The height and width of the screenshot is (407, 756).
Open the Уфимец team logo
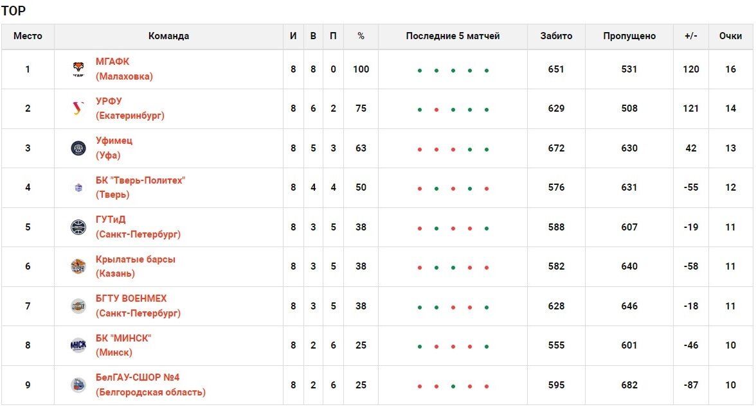[78, 148]
